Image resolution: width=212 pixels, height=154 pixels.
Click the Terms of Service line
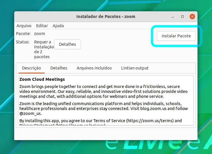(x=101, y=121)
